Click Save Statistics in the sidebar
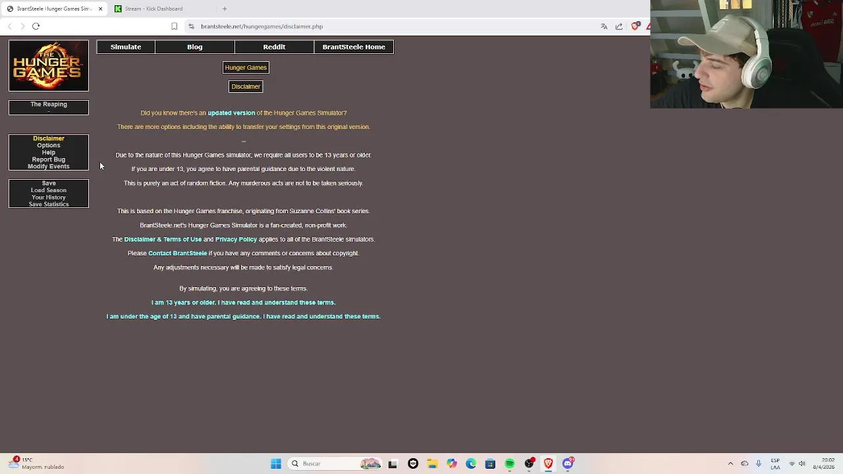The height and width of the screenshot is (474, 843). coord(49,204)
